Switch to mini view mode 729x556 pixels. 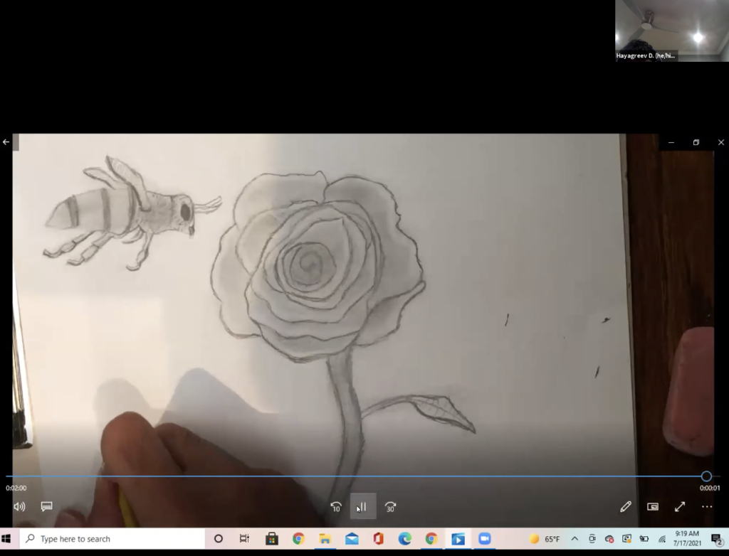point(653,507)
